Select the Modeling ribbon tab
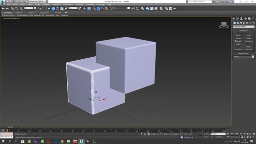Image resolution: width=256 pixels, height=144 pixels. pos(8,12)
